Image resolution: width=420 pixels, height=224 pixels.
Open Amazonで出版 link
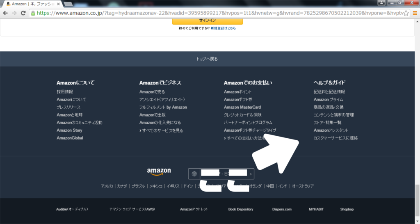click(x=153, y=115)
